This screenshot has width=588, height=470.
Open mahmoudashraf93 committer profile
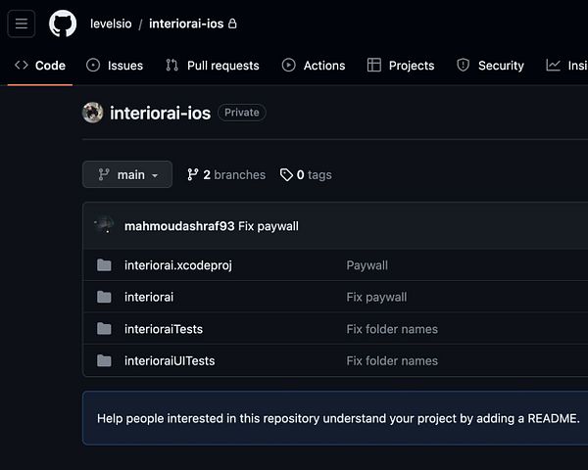tap(179, 226)
